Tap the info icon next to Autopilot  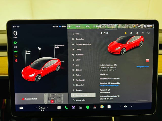coord(109,90)
